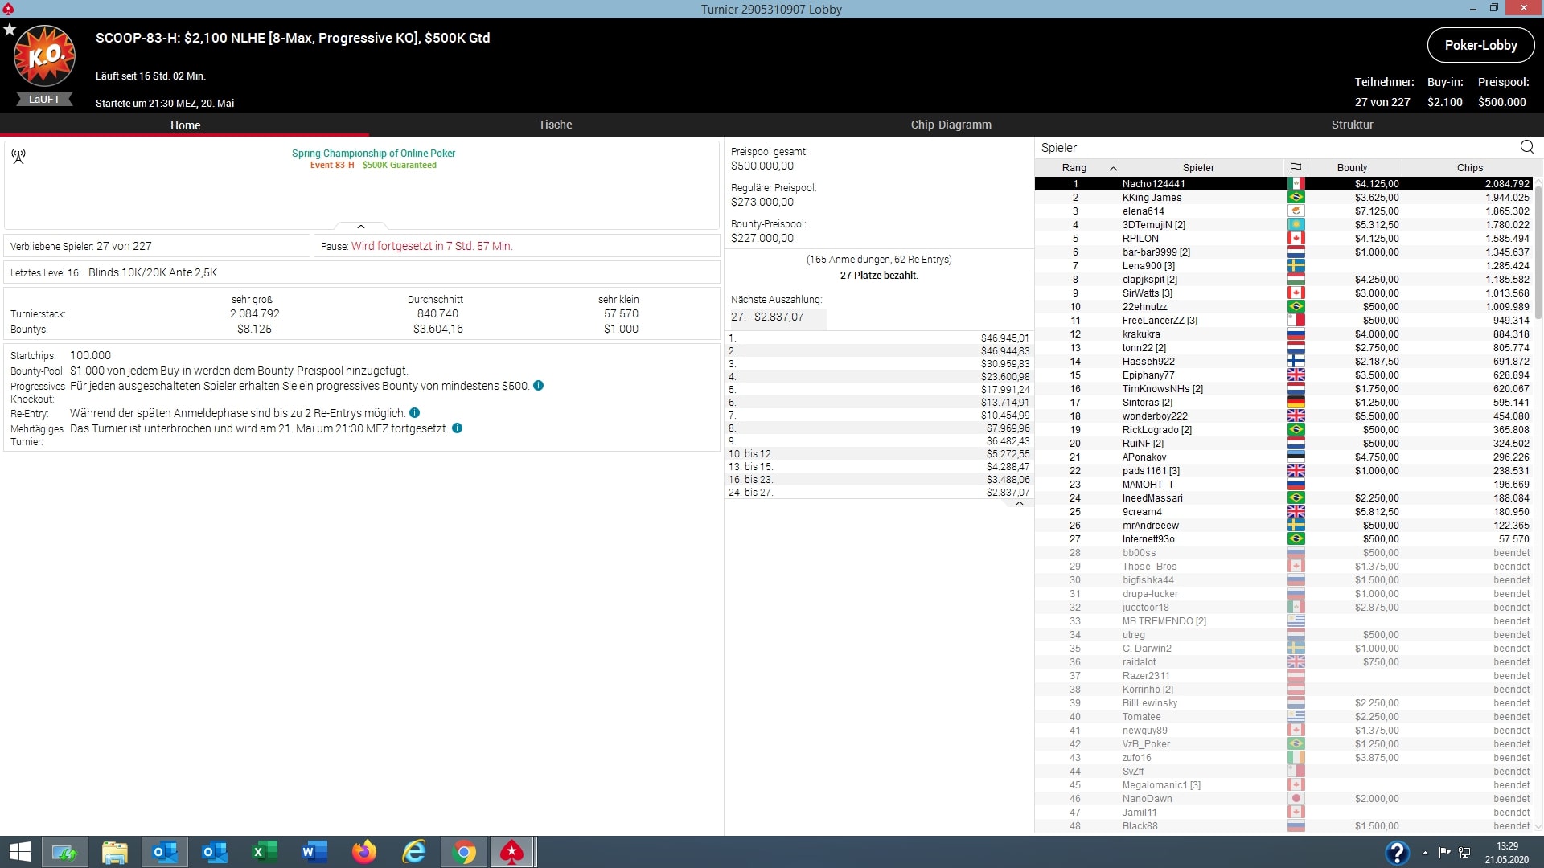
Task: Click the favorite star icon top-left
Action: 10,30
